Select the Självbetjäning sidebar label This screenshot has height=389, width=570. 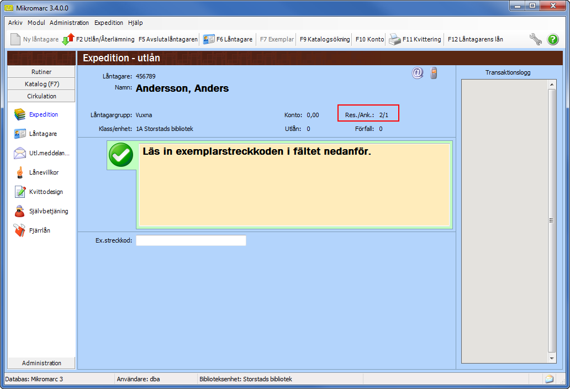click(x=49, y=211)
